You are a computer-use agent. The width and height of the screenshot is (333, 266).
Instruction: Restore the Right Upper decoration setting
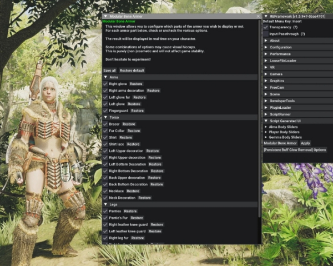click(x=155, y=158)
